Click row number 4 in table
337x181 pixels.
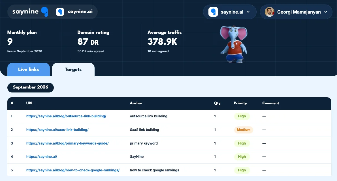coord(12,156)
